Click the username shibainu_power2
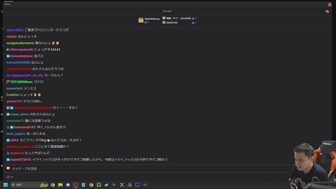 [20, 146]
